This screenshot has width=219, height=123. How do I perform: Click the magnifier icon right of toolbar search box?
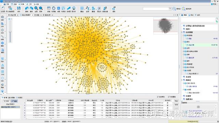coord(174,9)
